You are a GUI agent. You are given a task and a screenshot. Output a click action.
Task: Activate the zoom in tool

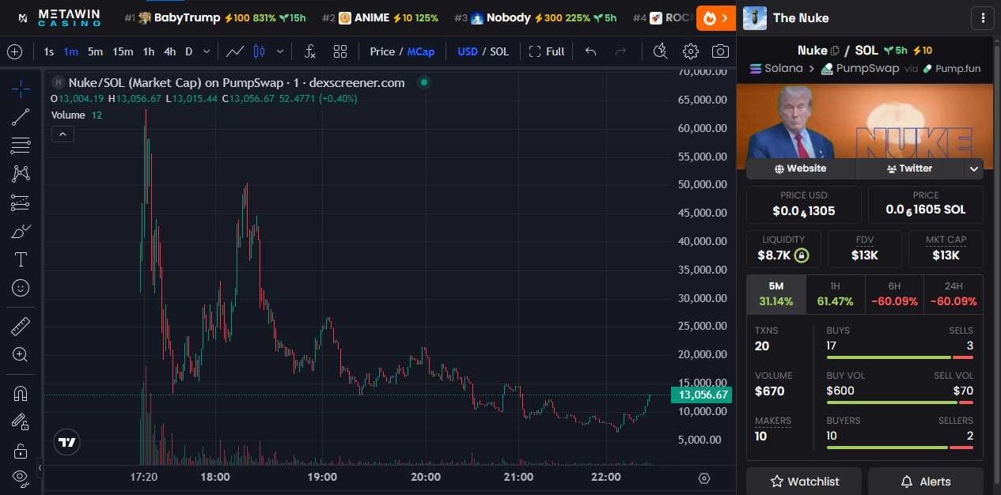click(x=21, y=354)
